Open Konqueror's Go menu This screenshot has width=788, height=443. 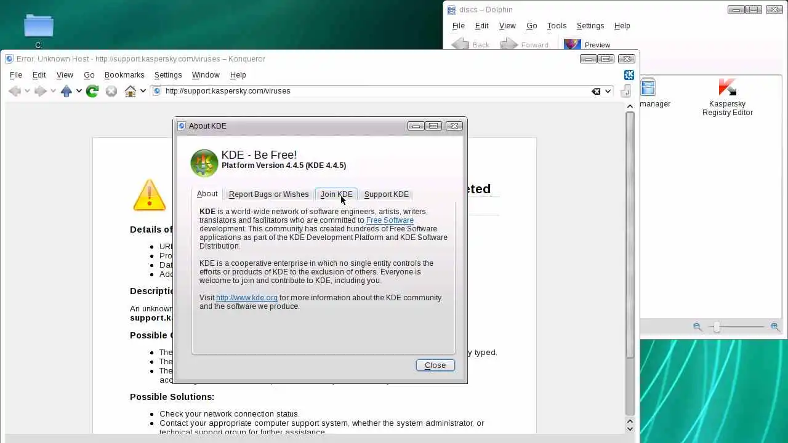click(89, 75)
